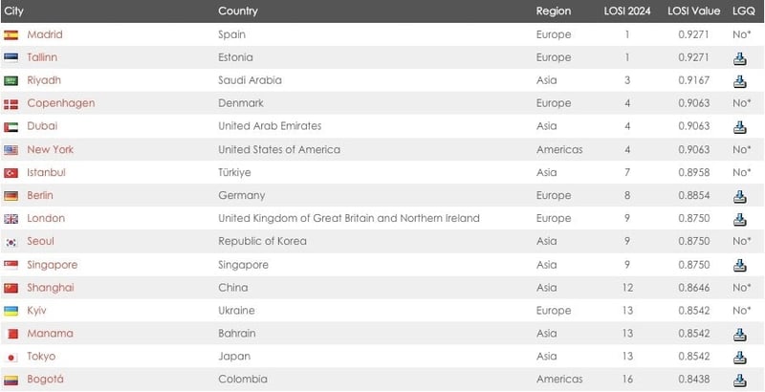This screenshot has height=392, width=765.
Task: Download the LGQ file for Tokyo
Action: [739, 357]
